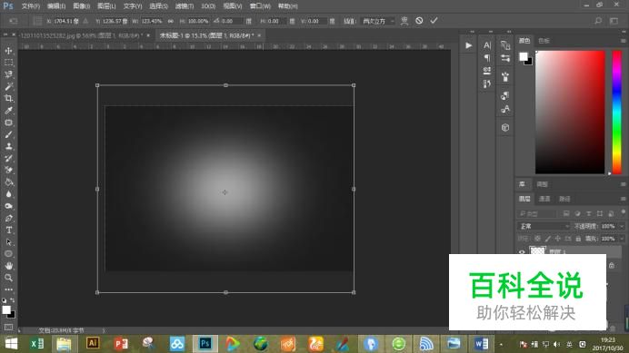Open the Filter menu
629x353 pixels.
pyautogui.click(x=185, y=6)
